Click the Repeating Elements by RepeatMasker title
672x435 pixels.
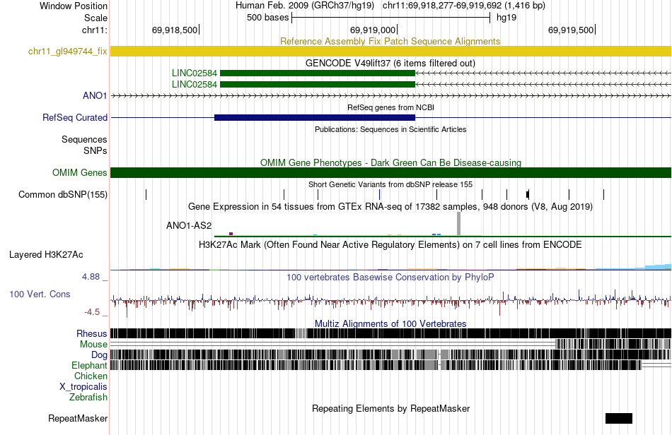(x=391, y=408)
